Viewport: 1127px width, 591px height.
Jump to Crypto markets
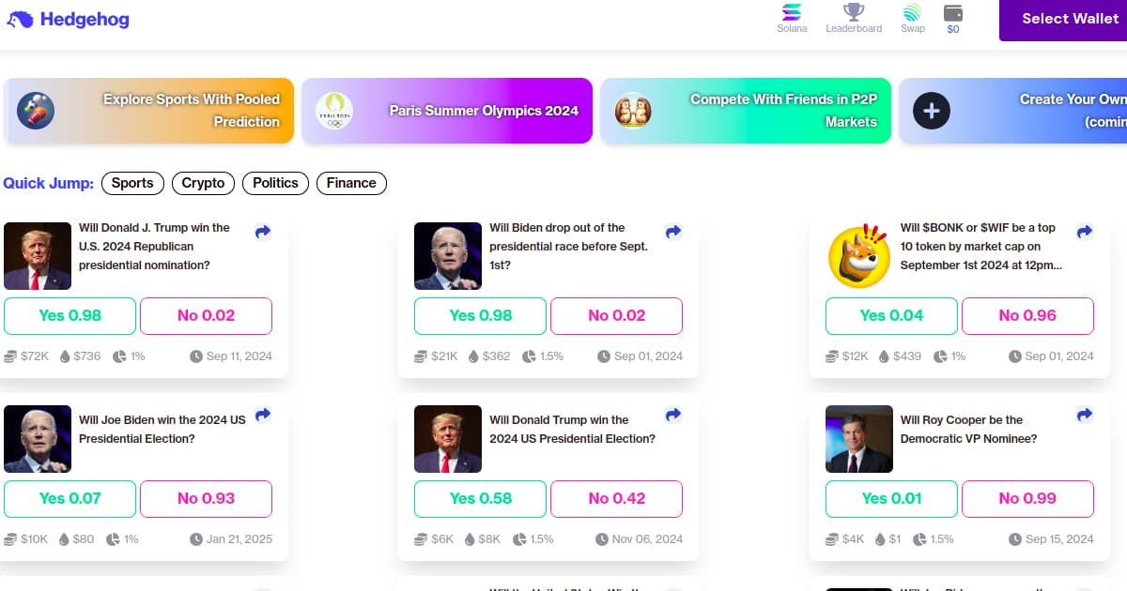[x=203, y=183]
